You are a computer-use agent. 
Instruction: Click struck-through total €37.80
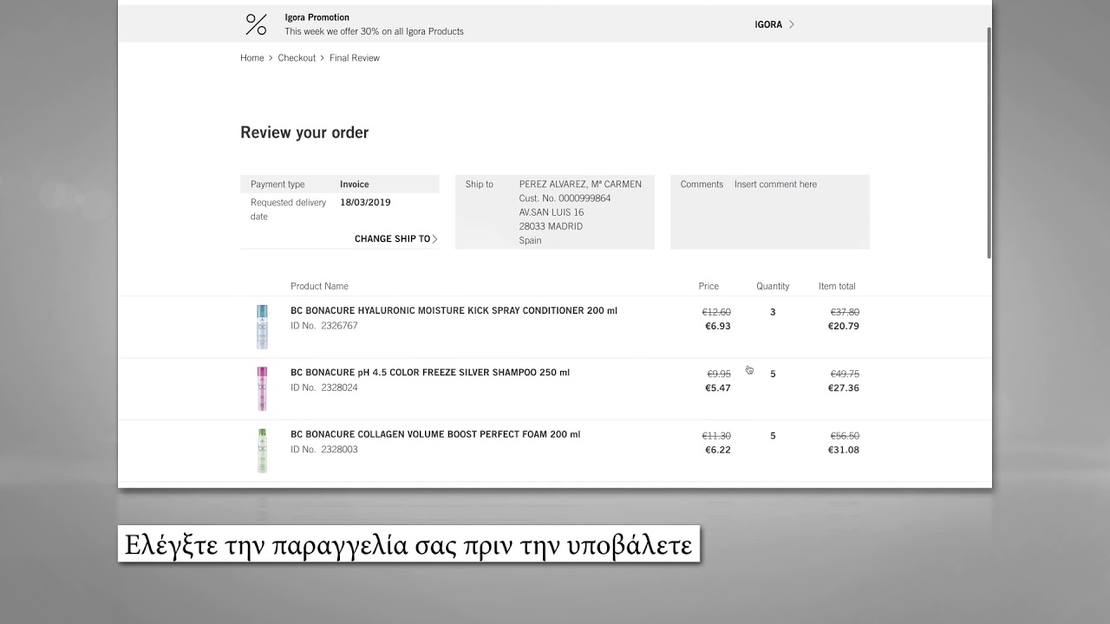(x=845, y=312)
